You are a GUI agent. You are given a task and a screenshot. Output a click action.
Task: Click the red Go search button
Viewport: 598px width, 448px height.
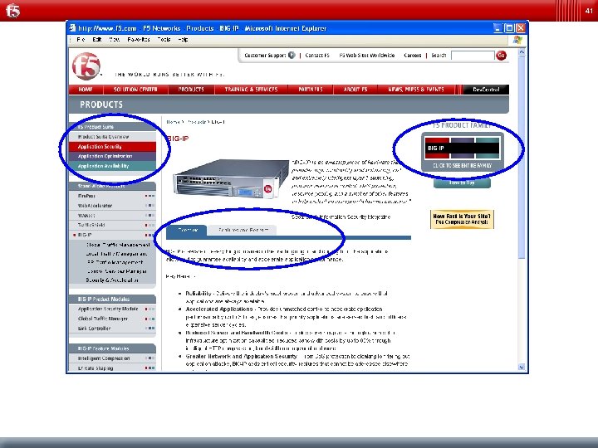click(x=501, y=56)
